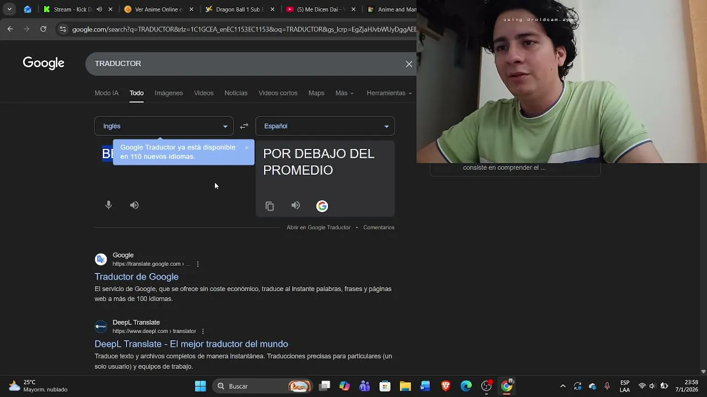The image size is (707, 397).
Task: Click the translator microphone voice input icon
Action: (109, 205)
